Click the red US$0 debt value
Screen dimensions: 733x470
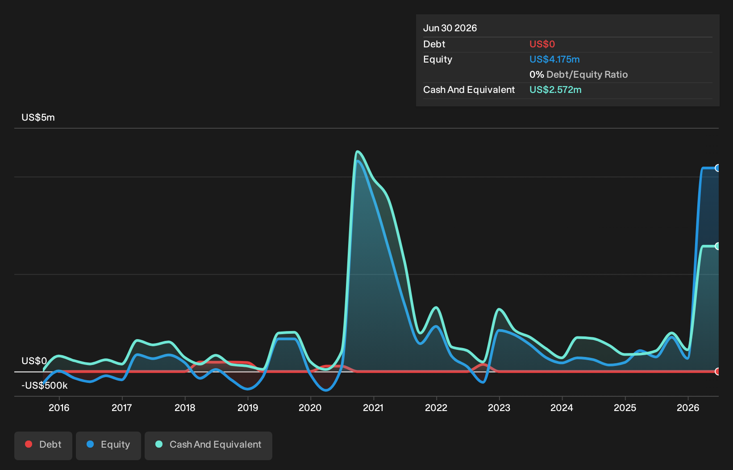click(x=542, y=44)
